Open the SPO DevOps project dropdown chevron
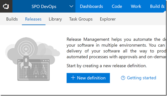The image size is (167, 96). coord(71,6)
